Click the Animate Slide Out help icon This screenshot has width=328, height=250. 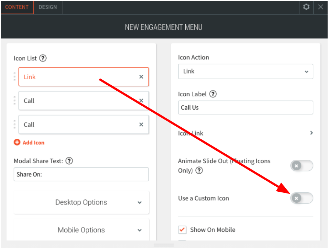(199, 170)
